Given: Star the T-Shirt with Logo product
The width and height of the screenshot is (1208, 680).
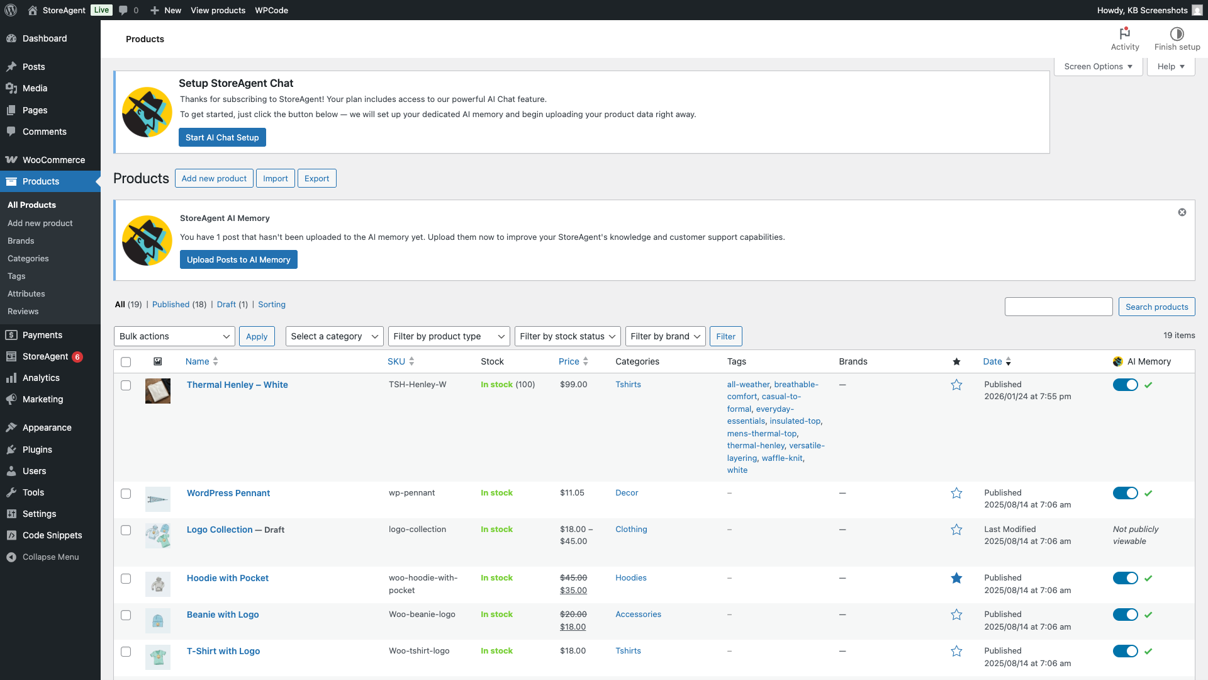Looking at the screenshot, I should [x=956, y=651].
